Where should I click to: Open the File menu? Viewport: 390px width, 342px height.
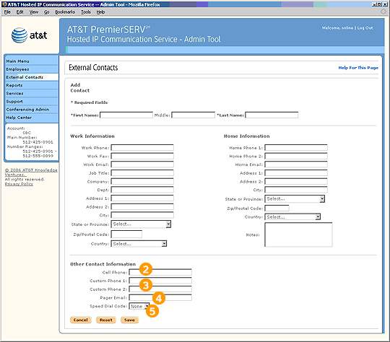[7, 12]
